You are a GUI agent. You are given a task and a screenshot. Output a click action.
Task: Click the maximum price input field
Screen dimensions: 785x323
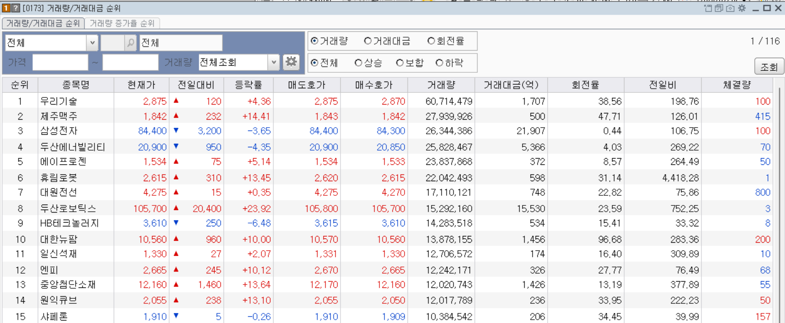click(x=131, y=62)
